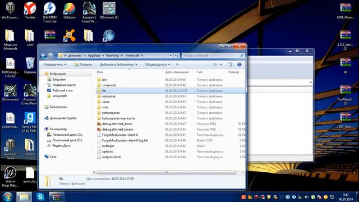Select the texturepacks-mp-cache folder row

coord(170,118)
